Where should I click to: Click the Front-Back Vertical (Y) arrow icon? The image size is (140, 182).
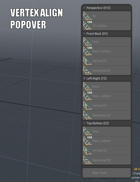click(x=87, y=61)
